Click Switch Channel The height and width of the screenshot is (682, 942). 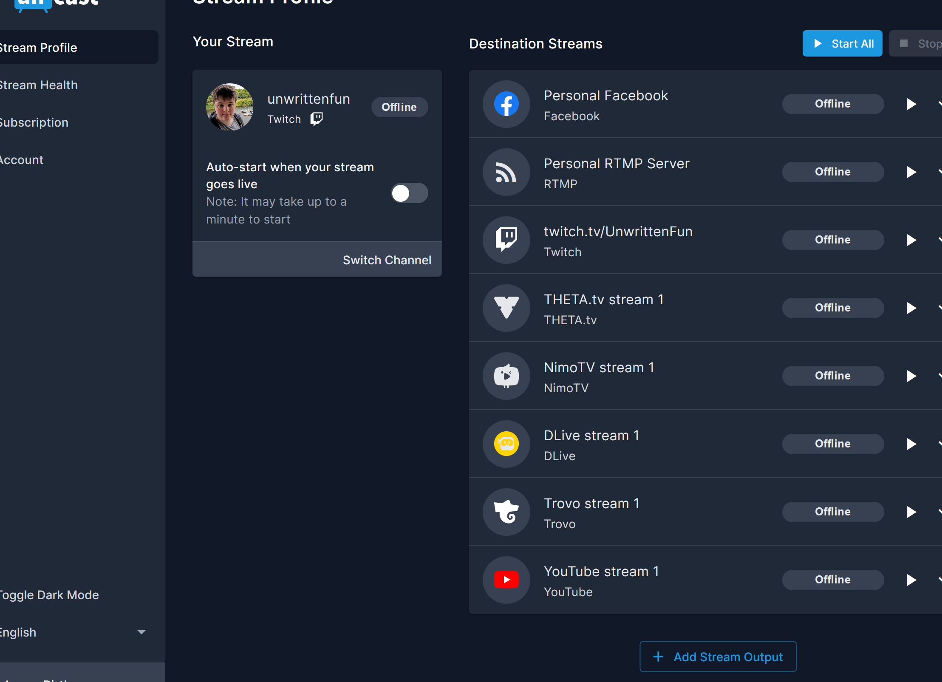point(387,260)
